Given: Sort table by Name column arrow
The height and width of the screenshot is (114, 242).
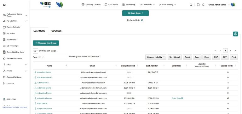Looking at the screenshot, I should coord(66,65).
